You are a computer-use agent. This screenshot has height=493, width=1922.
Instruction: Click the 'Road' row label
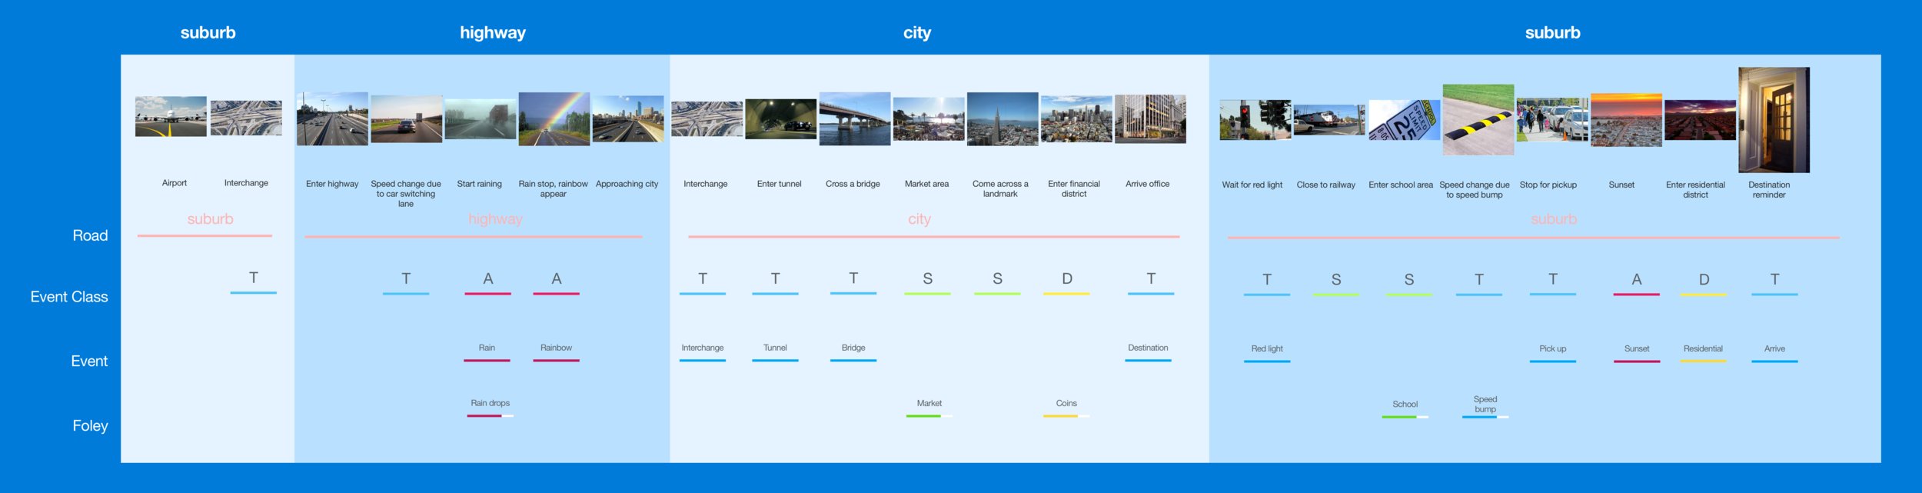(90, 235)
